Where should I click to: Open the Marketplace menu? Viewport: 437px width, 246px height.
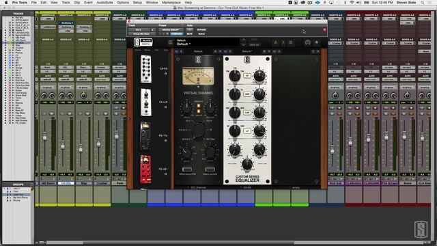171,3
